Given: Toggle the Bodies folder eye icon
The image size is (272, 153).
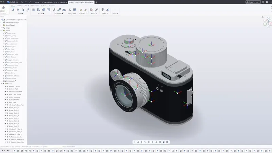Looking at the screenshot, I should pyautogui.click(x=4, y=84).
